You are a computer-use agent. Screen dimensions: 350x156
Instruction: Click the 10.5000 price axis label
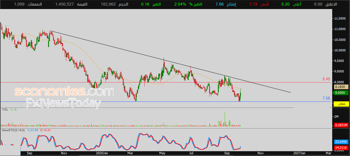pyautogui.click(x=340, y=40)
